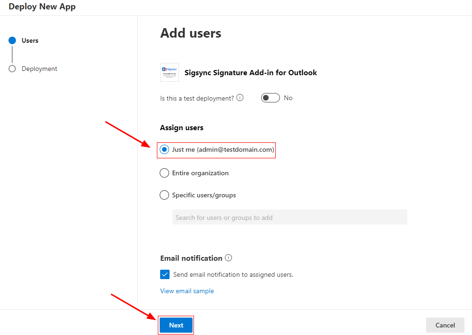Image resolution: width=472 pixels, height=335 pixels.
Task: Select the 'Just me' radio option
Action: pyautogui.click(x=164, y=149)
